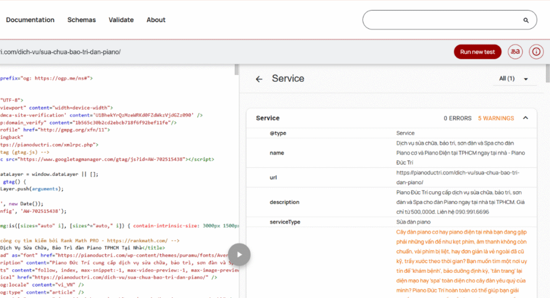Click the tested page URL in the bar
This screenshot has width=550, height=298.
coord(60,52)
